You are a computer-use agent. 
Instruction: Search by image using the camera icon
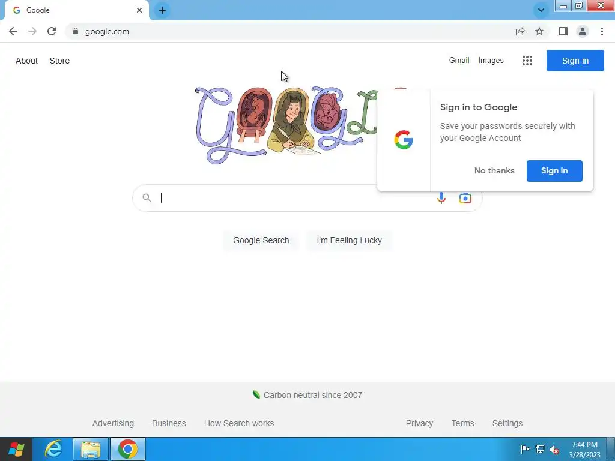click(x=465, y=198)
